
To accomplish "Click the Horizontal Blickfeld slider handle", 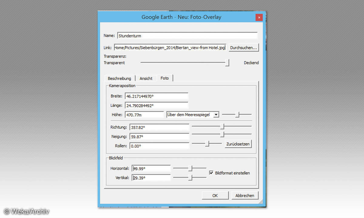I will [190, 168].
